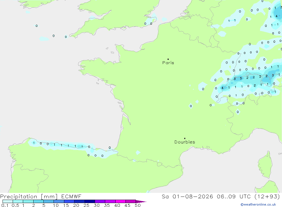Screen dimensions: 282x207
Task: Click the Precipitation [mm] title text
Action: point(29,197)
